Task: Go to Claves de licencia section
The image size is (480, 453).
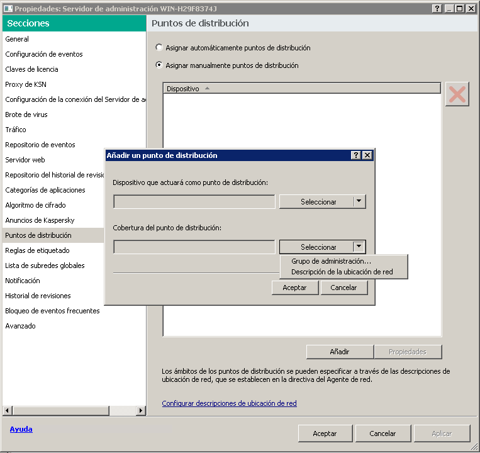Action: click(x=31, y=69)
